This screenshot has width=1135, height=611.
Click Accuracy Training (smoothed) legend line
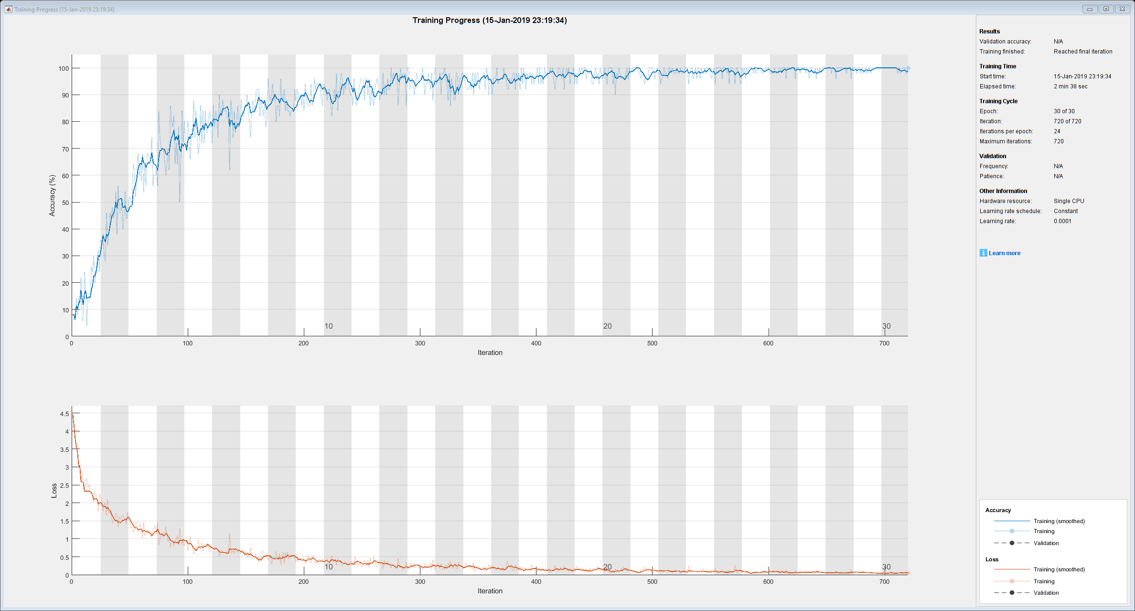(x=1012, y=521)
